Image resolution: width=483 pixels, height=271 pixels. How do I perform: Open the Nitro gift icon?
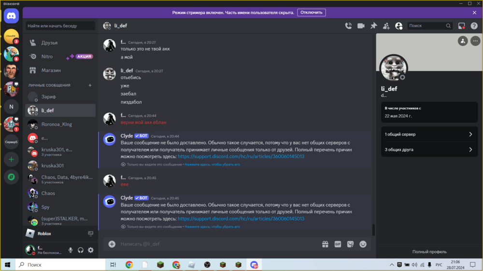325,244
